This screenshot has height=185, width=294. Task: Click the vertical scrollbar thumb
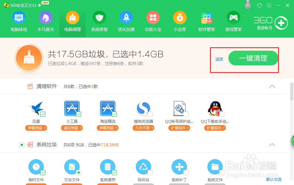click(x=292, y=92)
